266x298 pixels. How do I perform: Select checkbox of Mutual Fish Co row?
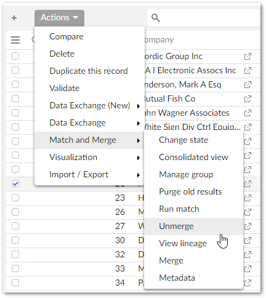point(15,99)
